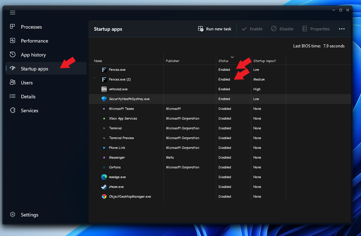Click the Terminal Preview small icon
Viewport: 361px width, 236px height.
click(104, 138)
